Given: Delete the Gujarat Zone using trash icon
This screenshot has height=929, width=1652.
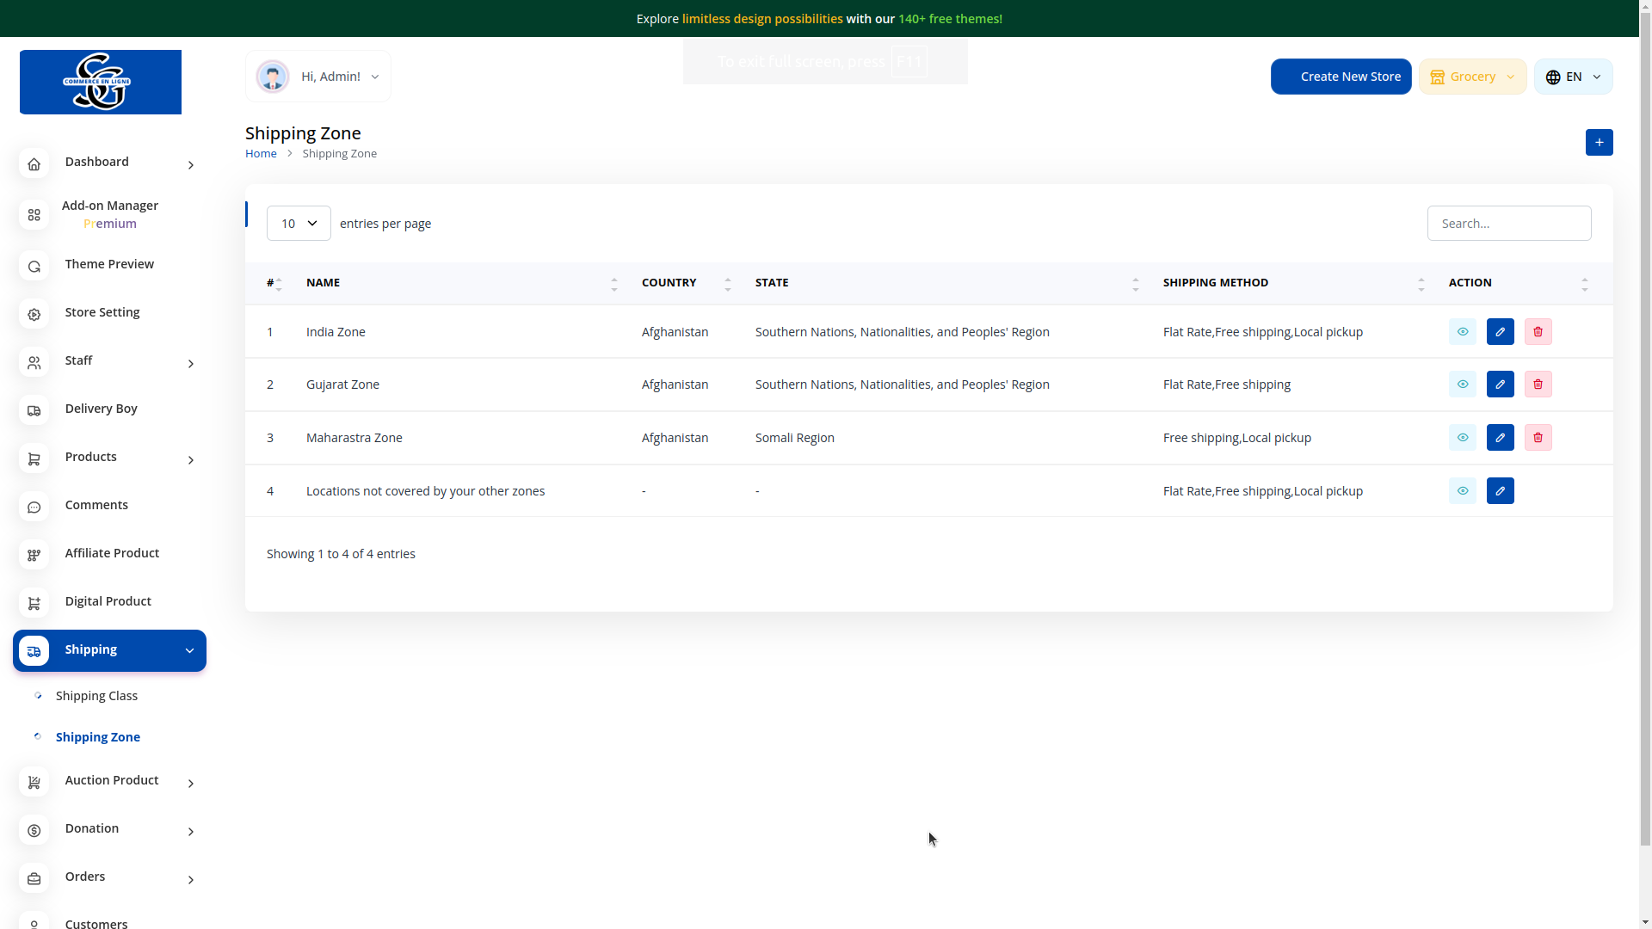Looking at the screenshot, I should point(1538,385).
